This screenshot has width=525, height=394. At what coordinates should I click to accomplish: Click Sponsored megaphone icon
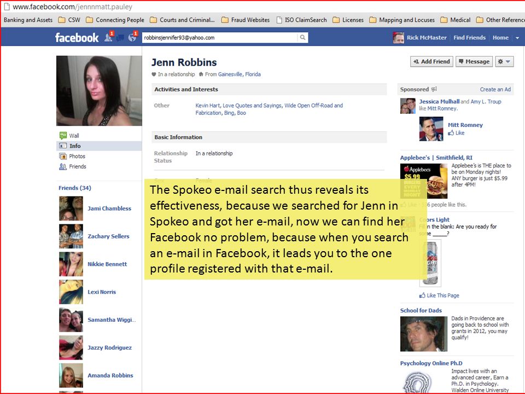pos(434,89)
